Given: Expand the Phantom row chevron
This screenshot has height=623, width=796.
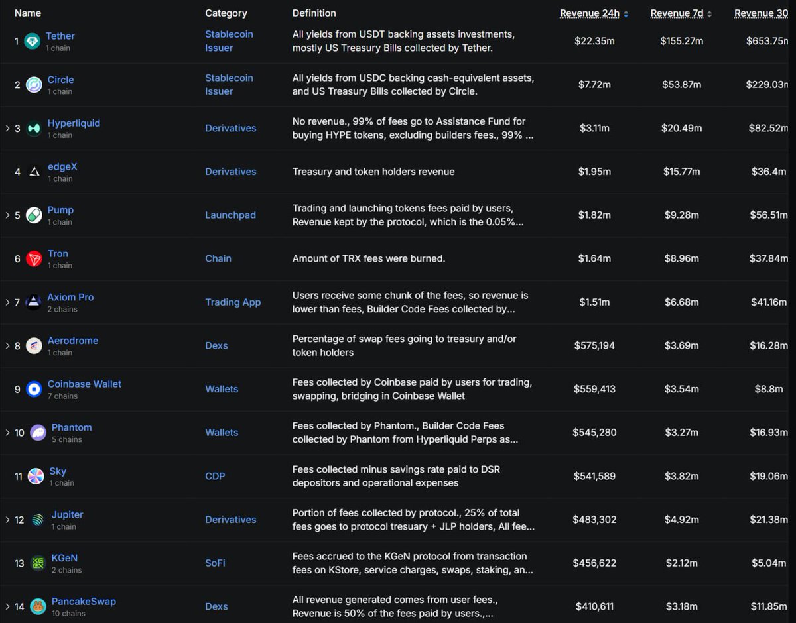Looking at the screenshot, I should (7, 433).
